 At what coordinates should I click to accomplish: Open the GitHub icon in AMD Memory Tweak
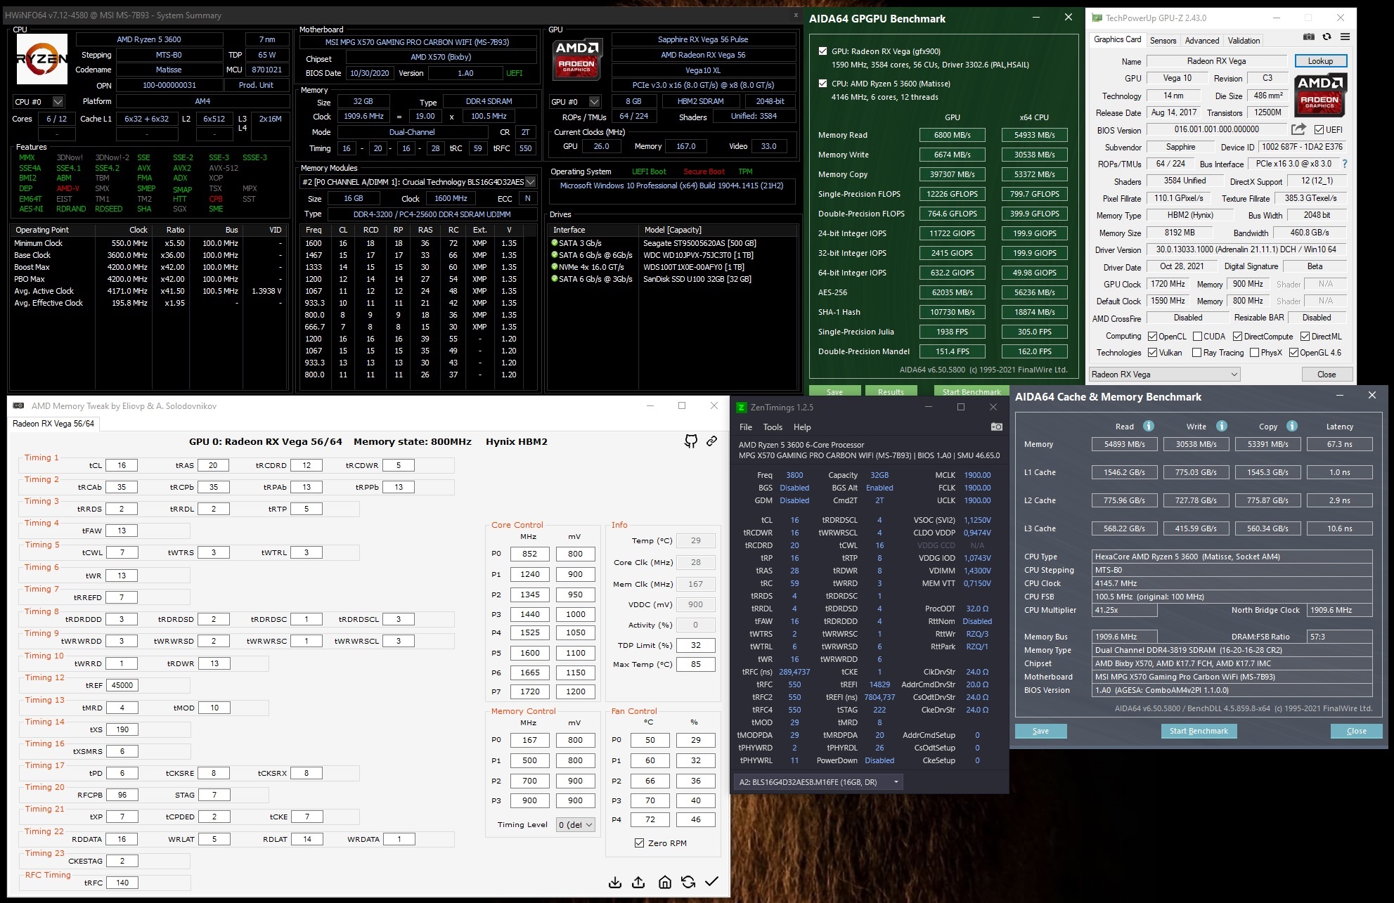691,441
